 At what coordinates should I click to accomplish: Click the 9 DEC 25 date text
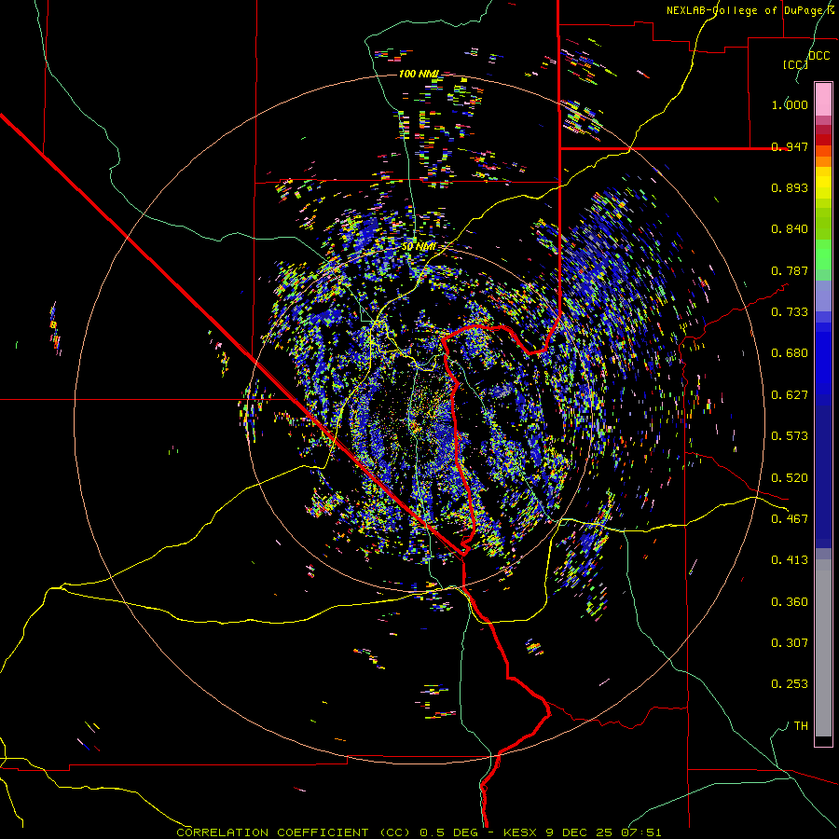tap(579, 832)
